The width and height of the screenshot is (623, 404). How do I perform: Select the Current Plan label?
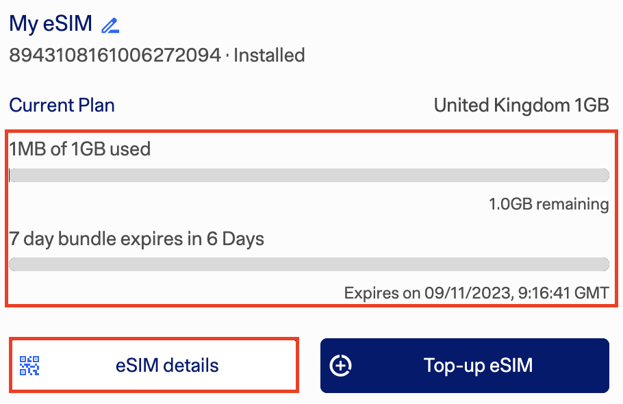[62, 105]
